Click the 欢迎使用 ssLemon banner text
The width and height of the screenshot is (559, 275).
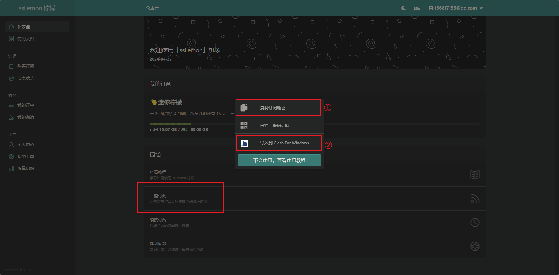[x=186, y=50]
